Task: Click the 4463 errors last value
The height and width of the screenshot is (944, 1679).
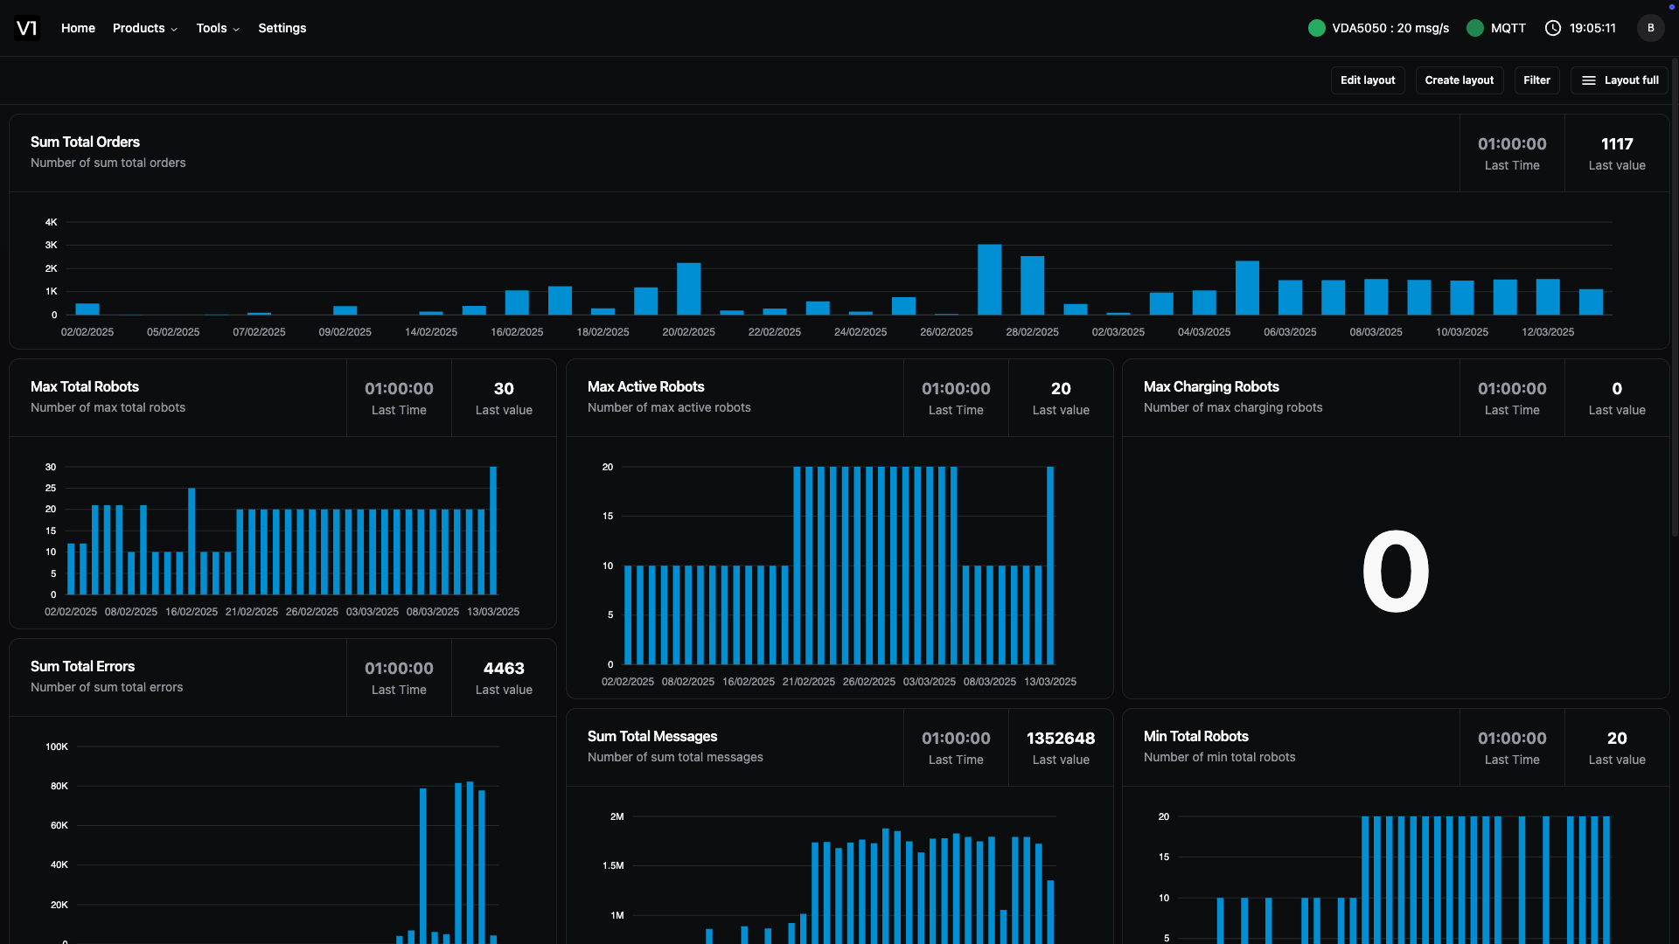Action: pyautogui.click(x=504, y=669)
